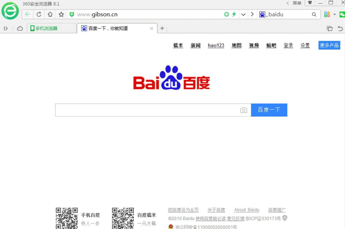Click the 更多产品 button

(x=329, y=45)
